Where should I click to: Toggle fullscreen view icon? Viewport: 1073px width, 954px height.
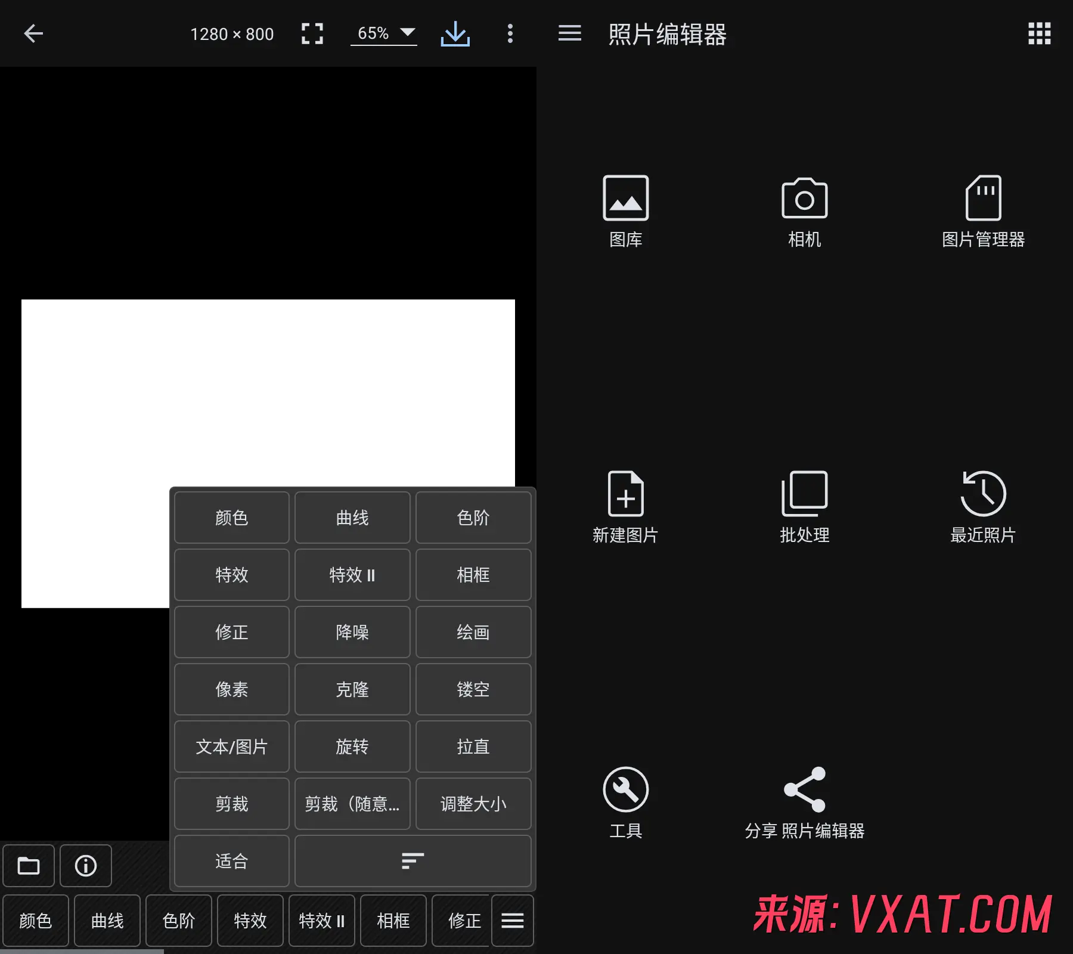312,33
